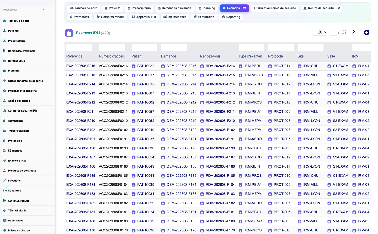Sort by the Numéro d'acces column header
Image resolution: width=378 pixels, height=234 pixels.
point(113,56)
